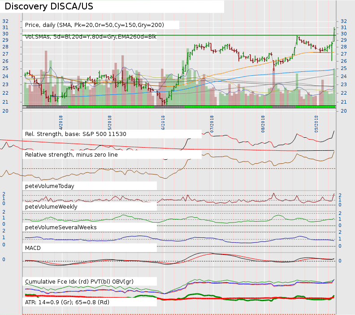
Task: Click the 20 price label on left axis
Action: 5,111
